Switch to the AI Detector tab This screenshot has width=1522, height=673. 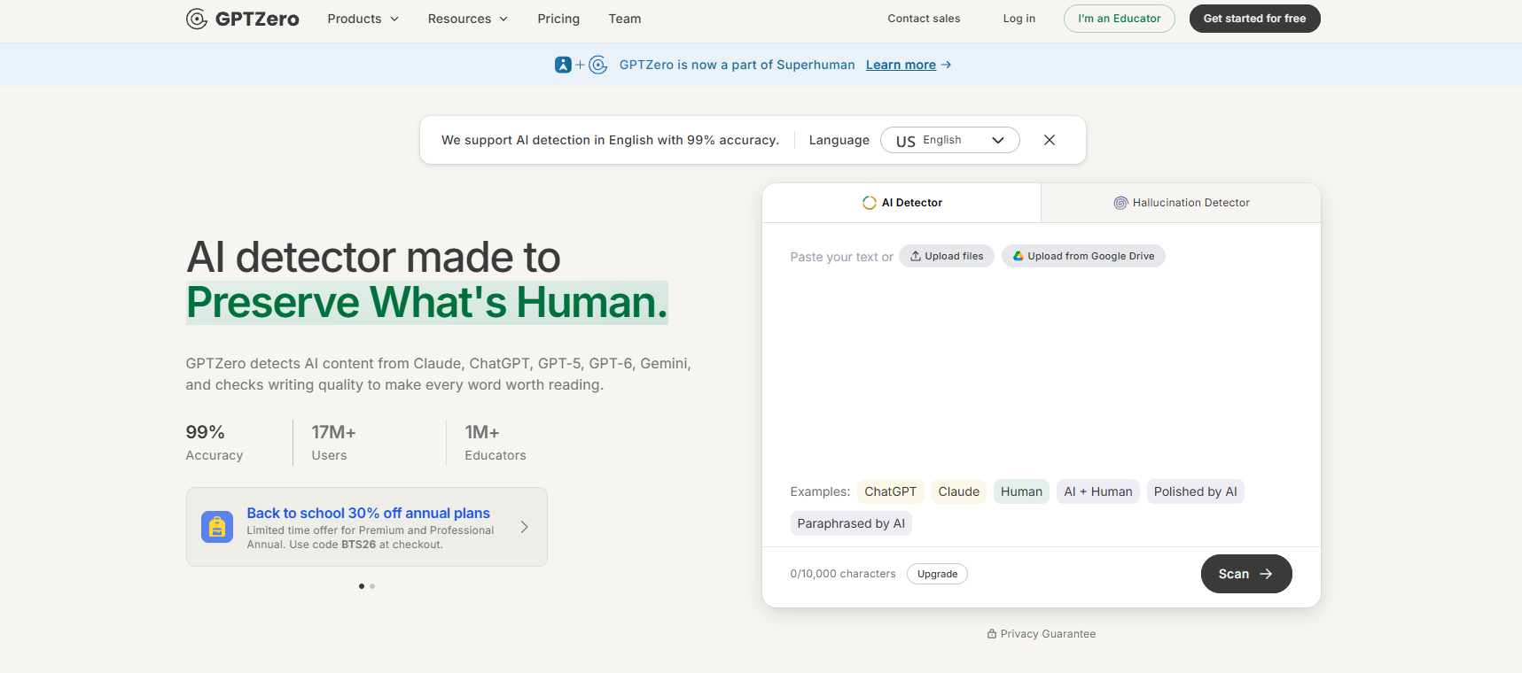tap(901, 203)
